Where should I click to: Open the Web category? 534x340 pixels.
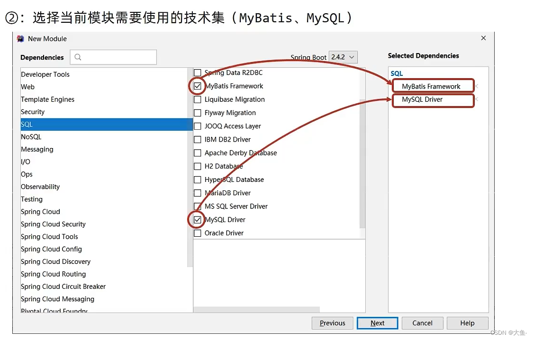[x=104, y=87]
